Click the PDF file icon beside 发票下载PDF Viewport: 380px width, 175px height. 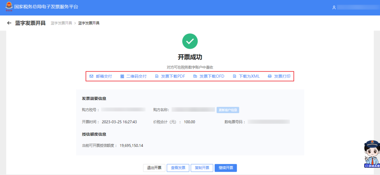157,76
